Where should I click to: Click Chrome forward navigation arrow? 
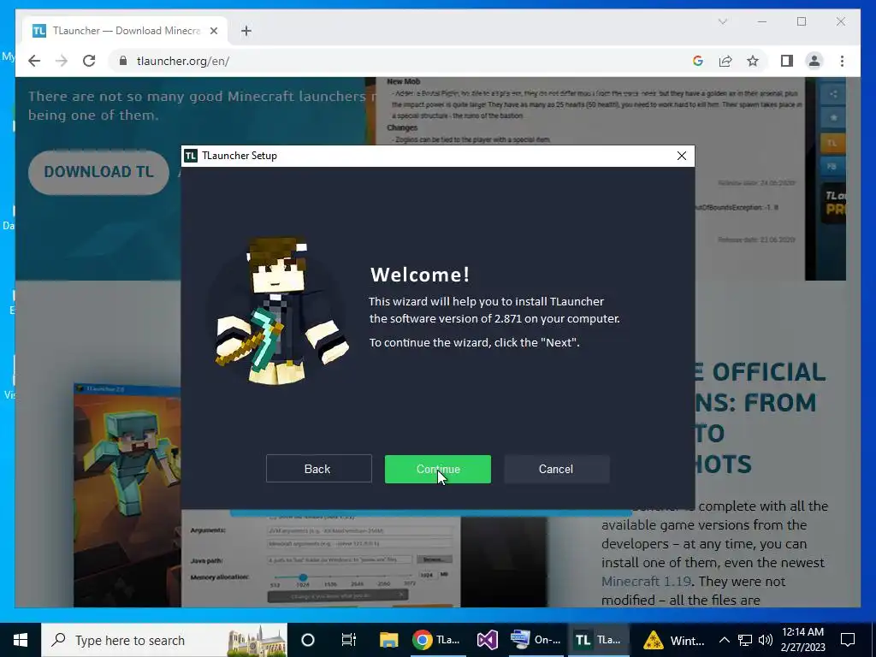(x=62, y=61)
